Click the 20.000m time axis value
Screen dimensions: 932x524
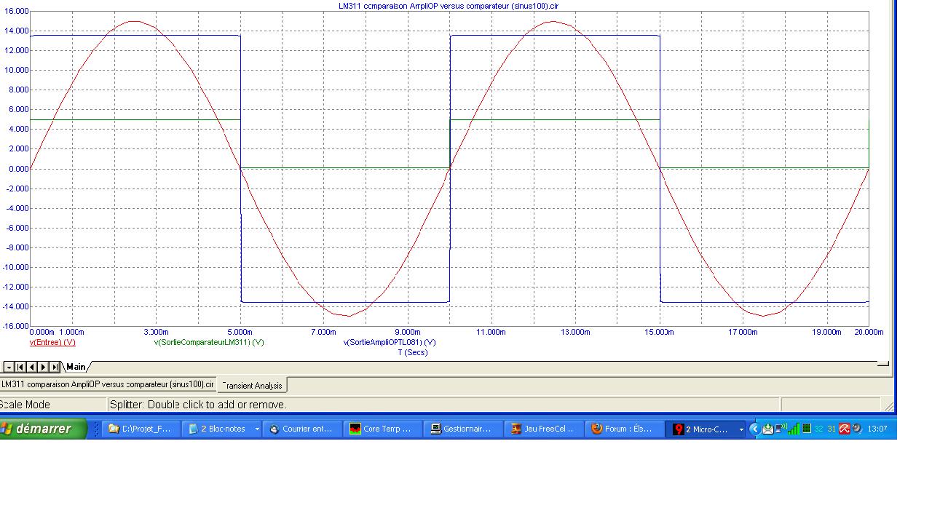tap(868, 332)
